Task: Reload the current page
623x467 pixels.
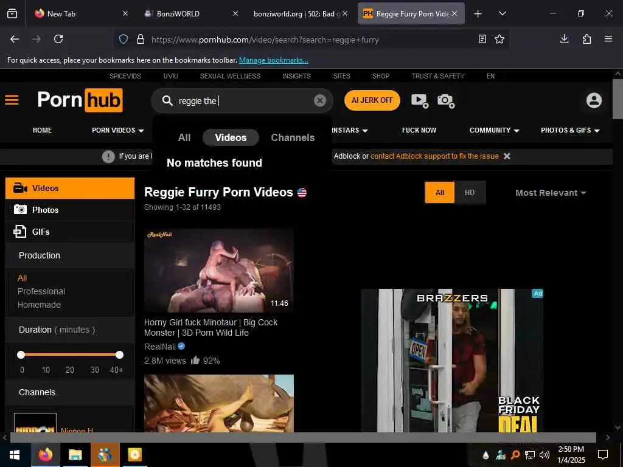Action: (58, 39)
